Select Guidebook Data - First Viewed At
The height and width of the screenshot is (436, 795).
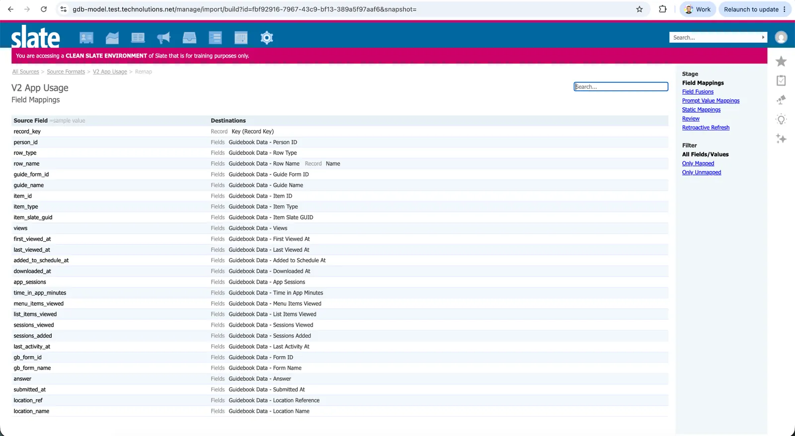click(269, 239)
